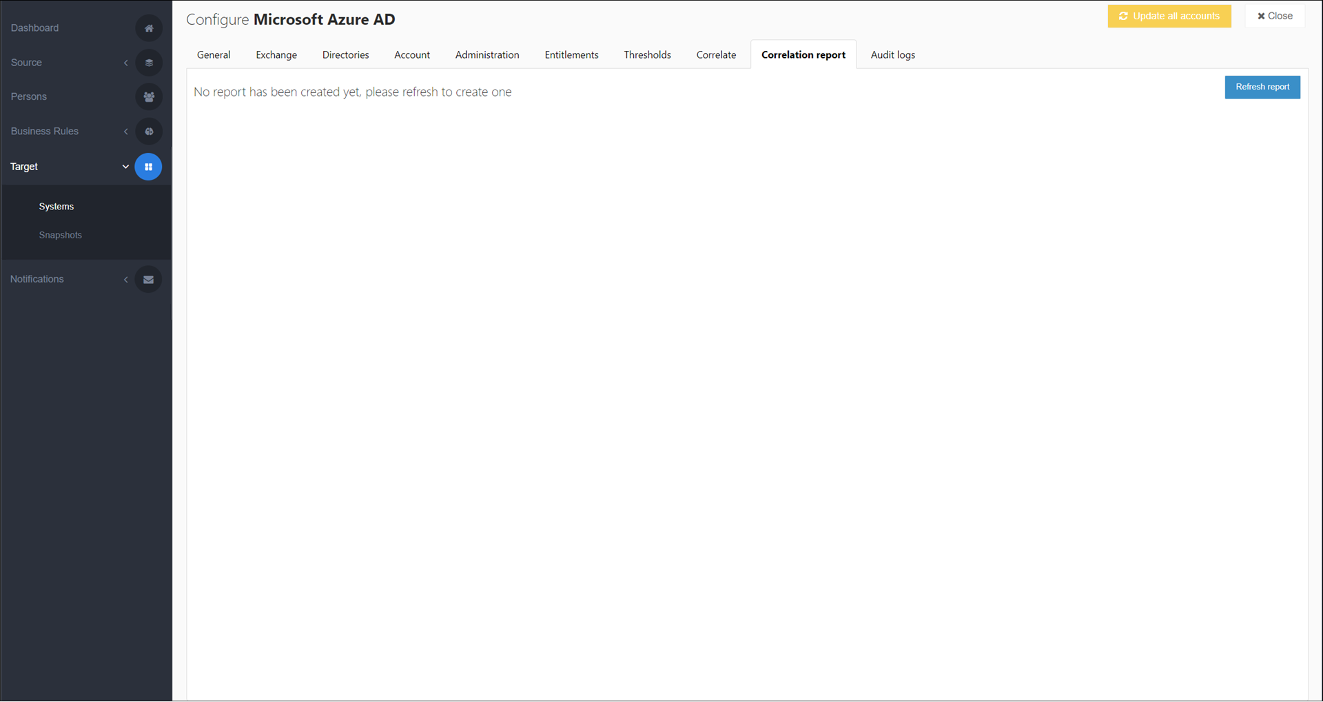The width and height of the screenshot is (1323, 702).
Task: Select Systems under Target
Action: coord(57,207)
